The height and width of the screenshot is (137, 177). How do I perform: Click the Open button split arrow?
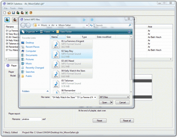[112, 102]
